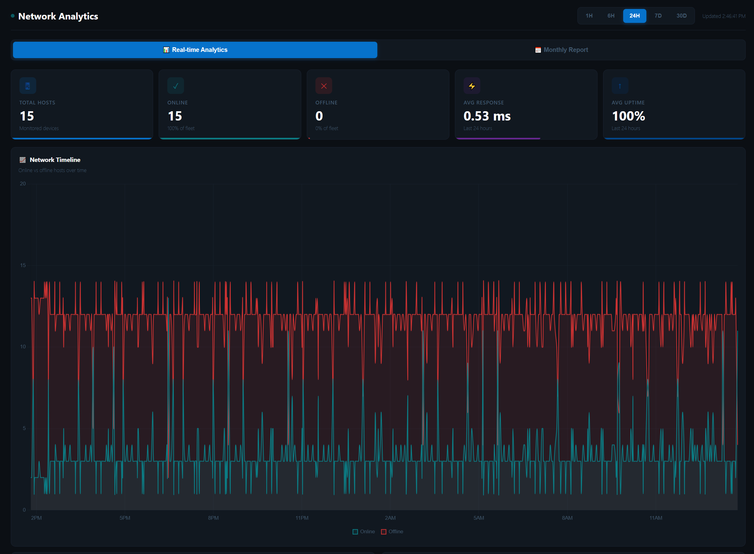Open the Monthly Report tab
Viewport: 754px width, 554px height.
coord(561,50)
